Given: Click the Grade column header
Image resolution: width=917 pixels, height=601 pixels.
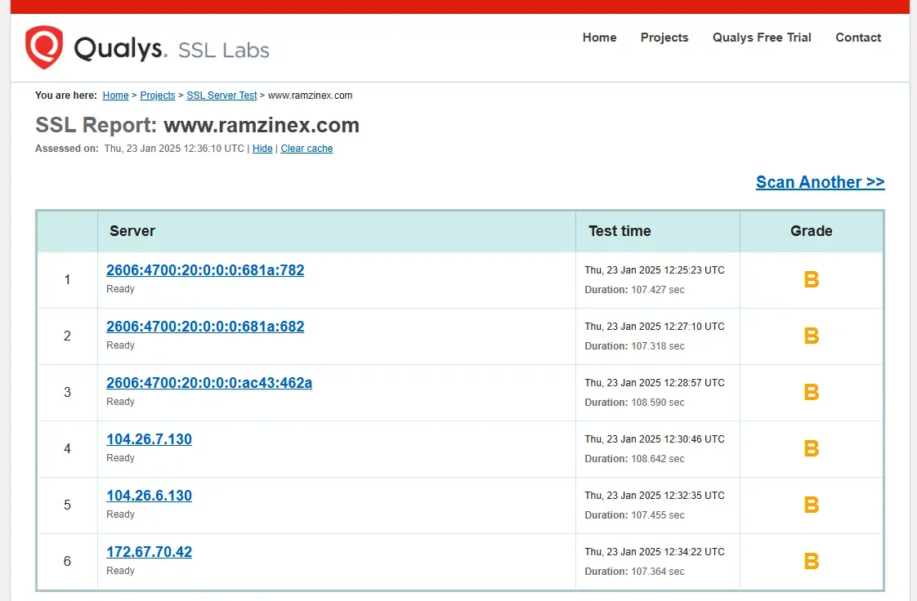Looking at the screenshot, I should pos(811,231).
